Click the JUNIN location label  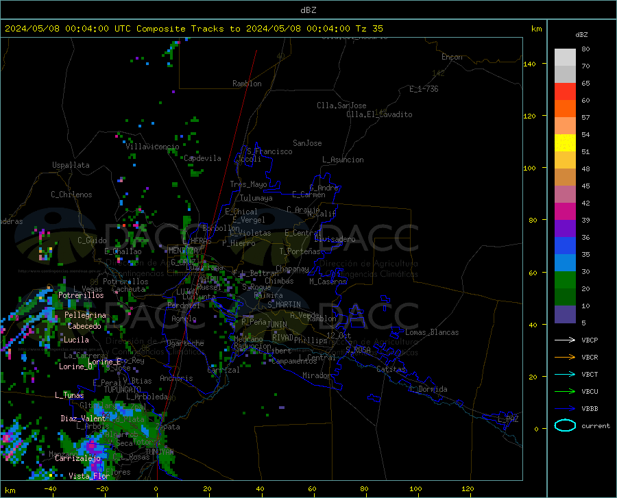277,324
